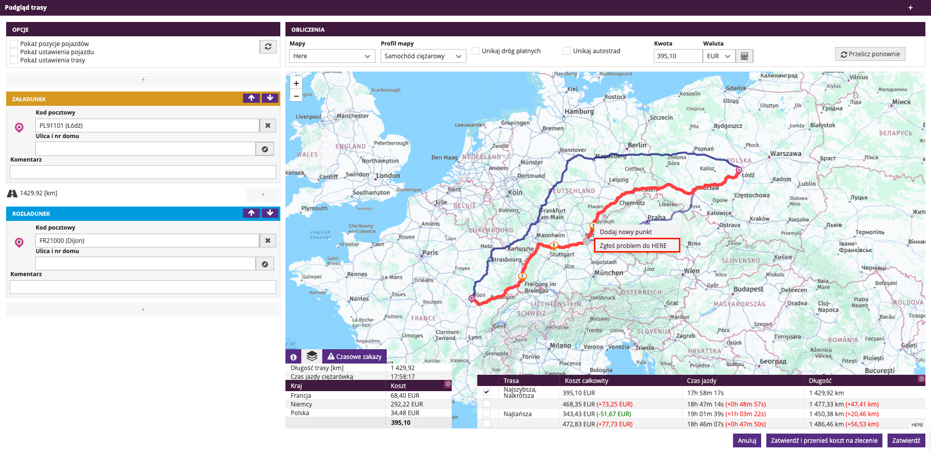
Task: Click the pink B marker in Rozładunek
Action: (x=19, y=243)
